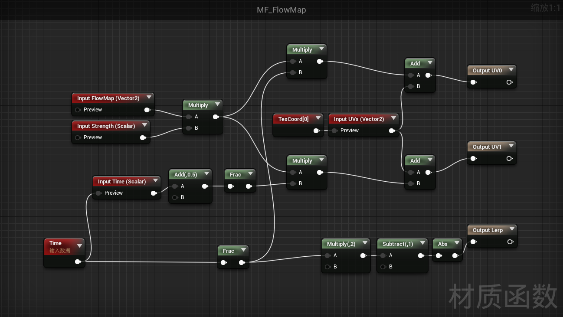The height and width of the screenshot is (317, 563).
Task: Select the Output UV0 node title
Action: click(487, 71)
